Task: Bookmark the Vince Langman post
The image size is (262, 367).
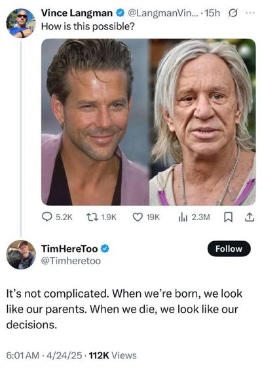Action: tap(228, 218)
